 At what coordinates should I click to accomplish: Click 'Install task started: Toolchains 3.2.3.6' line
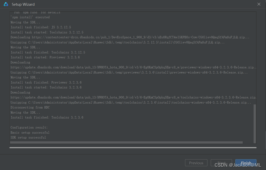(46, 87)
